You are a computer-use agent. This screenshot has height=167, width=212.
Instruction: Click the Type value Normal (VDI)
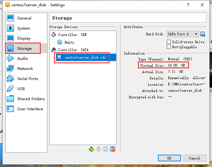click(x=180, y=59)
